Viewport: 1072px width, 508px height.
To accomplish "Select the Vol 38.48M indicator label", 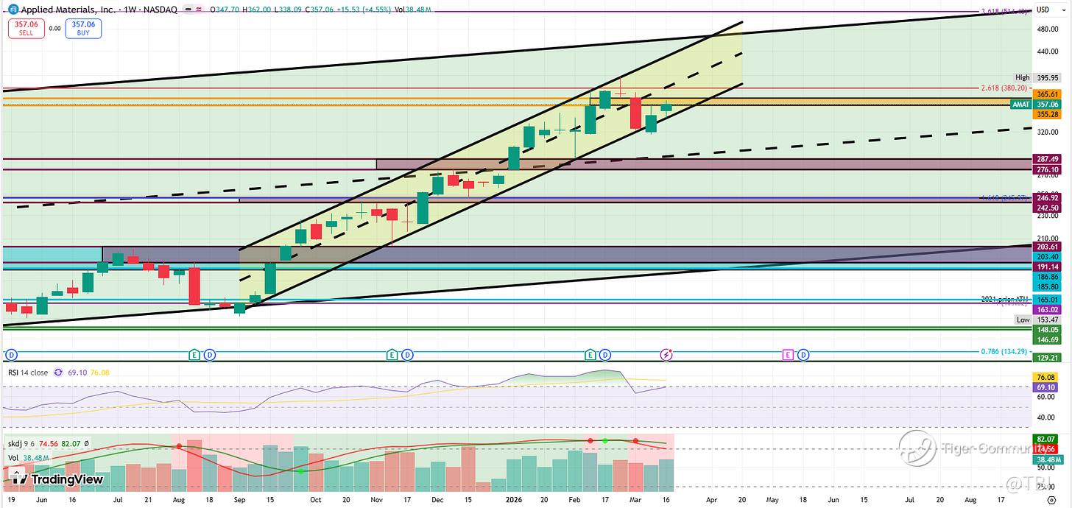I will coord(29,457).
